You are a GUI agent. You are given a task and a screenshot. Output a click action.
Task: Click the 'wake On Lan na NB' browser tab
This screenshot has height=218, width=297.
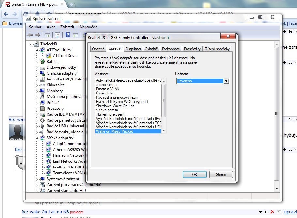click(x=35, y=4)
